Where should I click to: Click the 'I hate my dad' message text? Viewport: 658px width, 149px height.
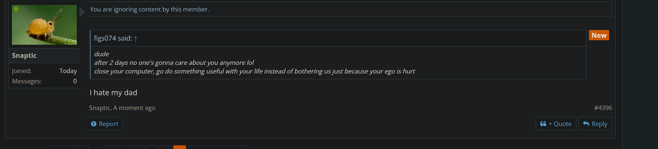click(x=113, y=93)
